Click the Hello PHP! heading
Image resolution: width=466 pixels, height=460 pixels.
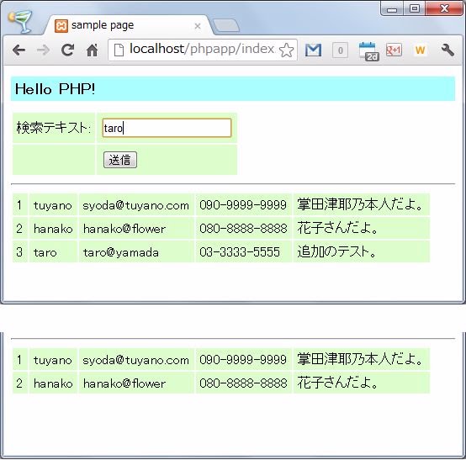click(55, 89)
